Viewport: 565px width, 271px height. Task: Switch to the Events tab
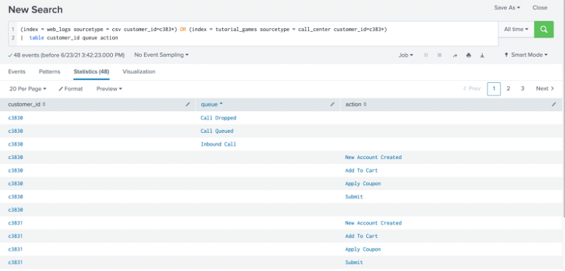[x=17, y=72]
